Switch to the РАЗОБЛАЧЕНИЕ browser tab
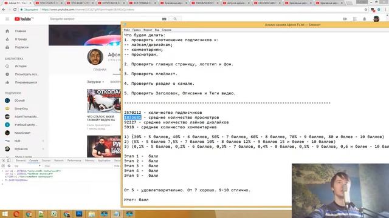The image size is (389, 218). pyautogui.click(x=204, y=3)
